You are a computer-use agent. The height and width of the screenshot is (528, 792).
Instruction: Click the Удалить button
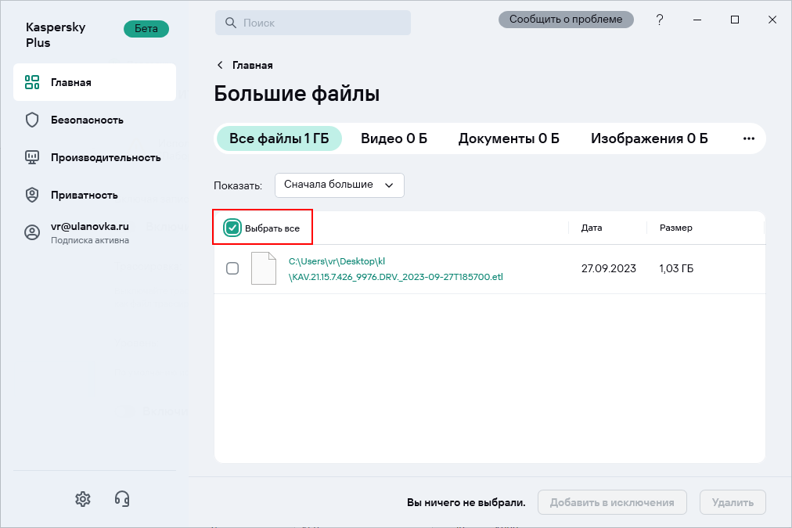733,502
